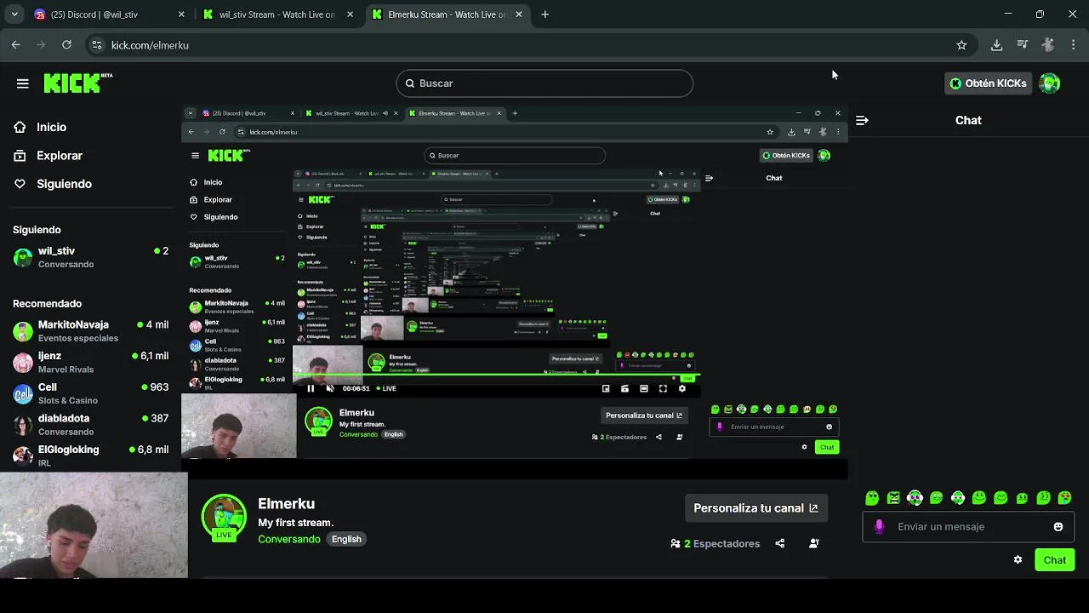The width and height of the screenshot is (1089, 613).
Task: Click the '963' viewer count
Action: coord(160,387)
